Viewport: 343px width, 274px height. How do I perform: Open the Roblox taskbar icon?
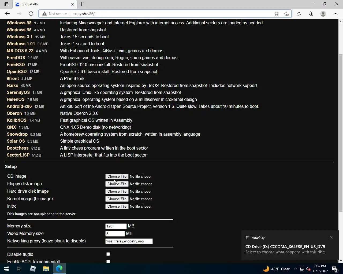(33, 269)
